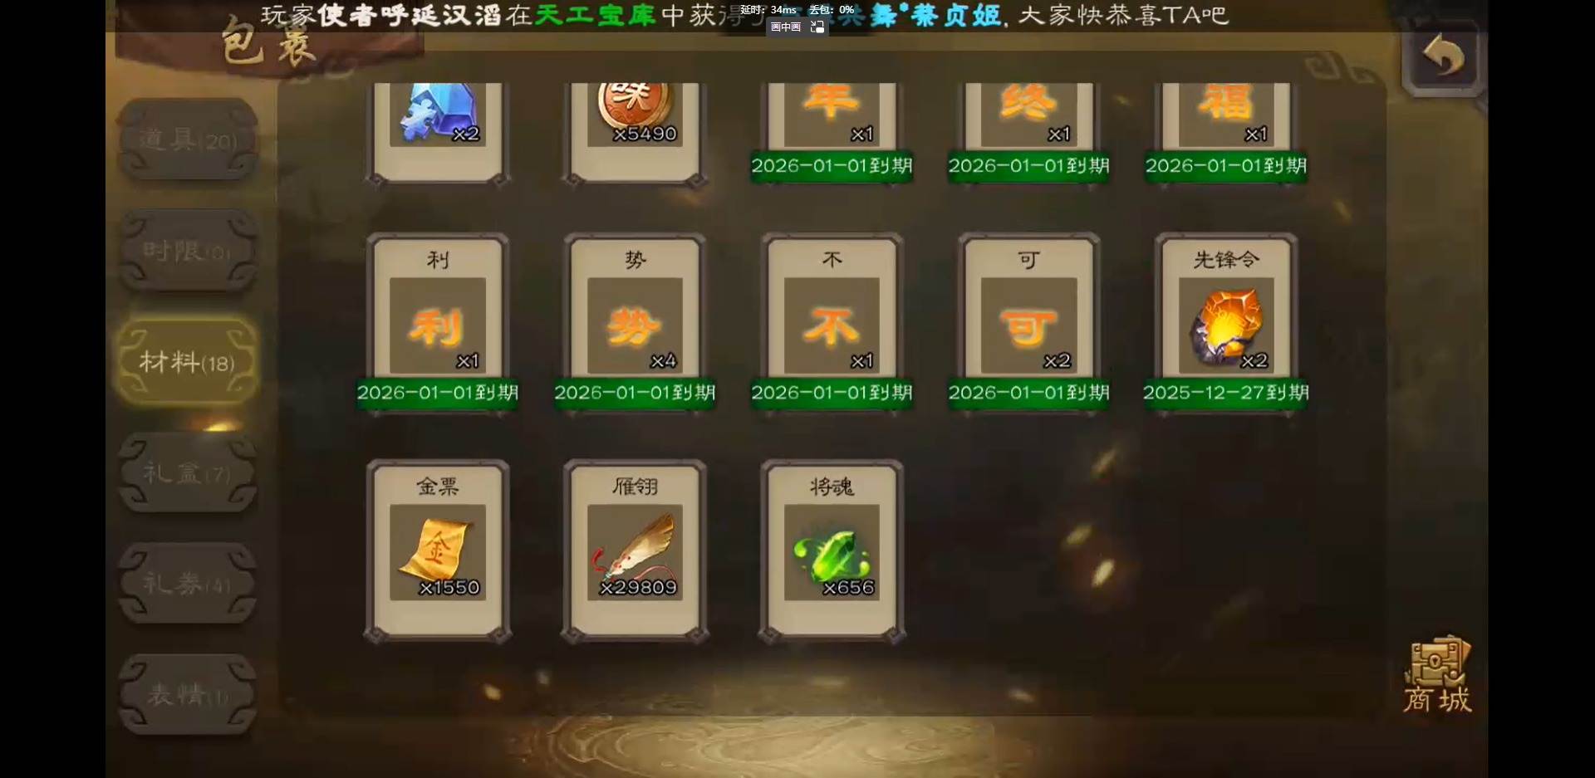Select the orange 不 character icon
The height and width of the screenshot is (778, 1595).
(x=832, y=325)
